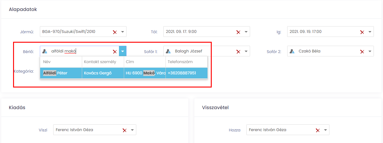383x143 pixels.
Task: Select the Alföldi Péter result row
Action: tap(124, 73)
